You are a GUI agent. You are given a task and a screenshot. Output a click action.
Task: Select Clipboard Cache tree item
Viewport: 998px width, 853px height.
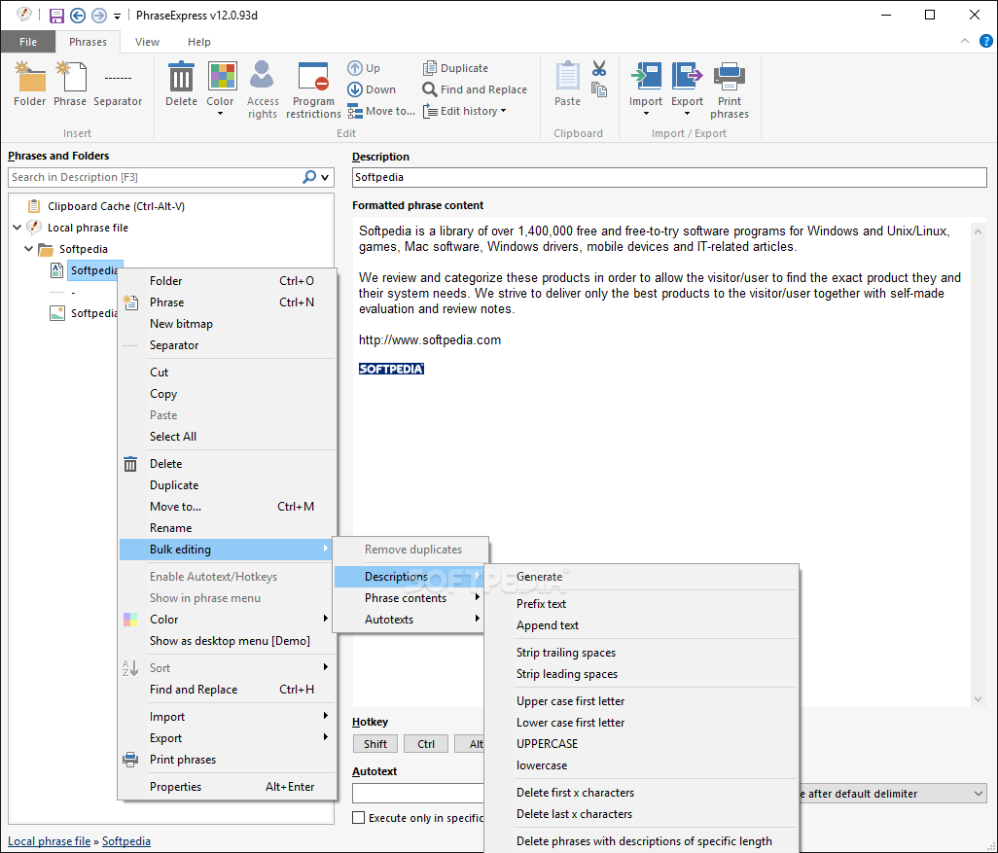(x=106, y=206)
